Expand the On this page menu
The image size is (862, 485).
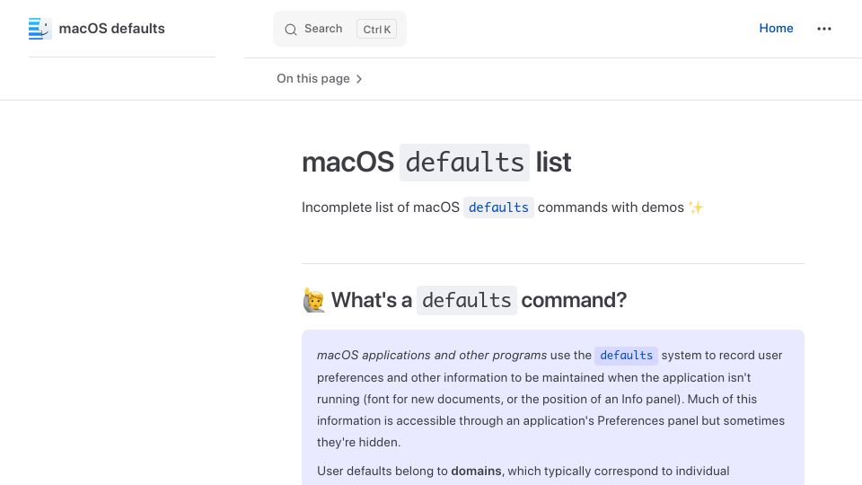pos(320,79)
